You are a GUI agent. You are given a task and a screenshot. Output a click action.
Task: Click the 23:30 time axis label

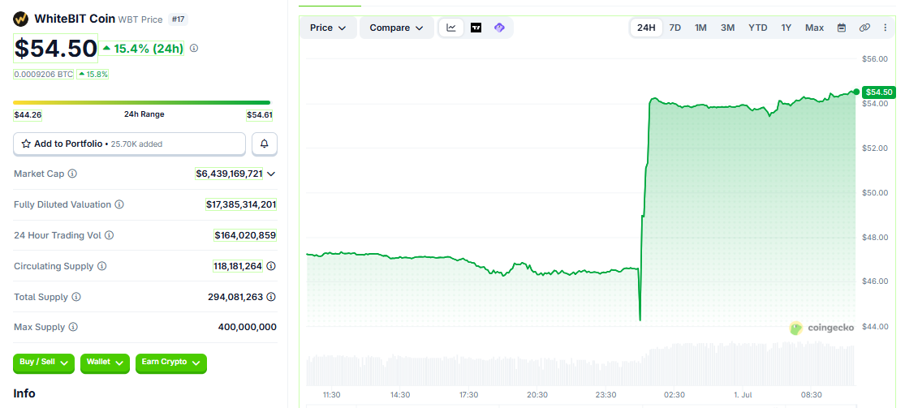(606, 395)
